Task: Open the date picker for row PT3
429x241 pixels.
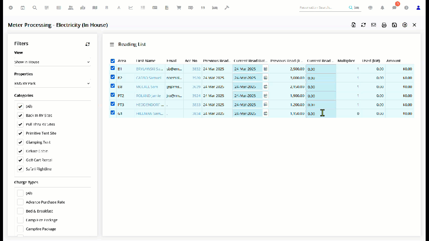Action: click(x=265, y=104)
